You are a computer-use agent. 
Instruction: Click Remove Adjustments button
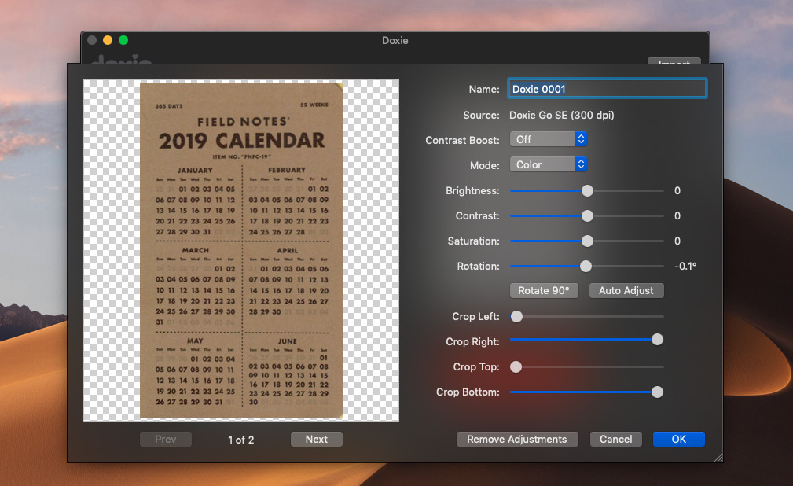pos(517,440)
